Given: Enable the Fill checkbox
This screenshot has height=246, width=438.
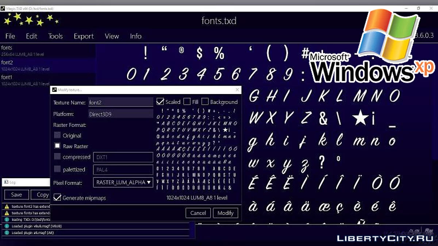Looking at the screenshot, I should point(187,101).
